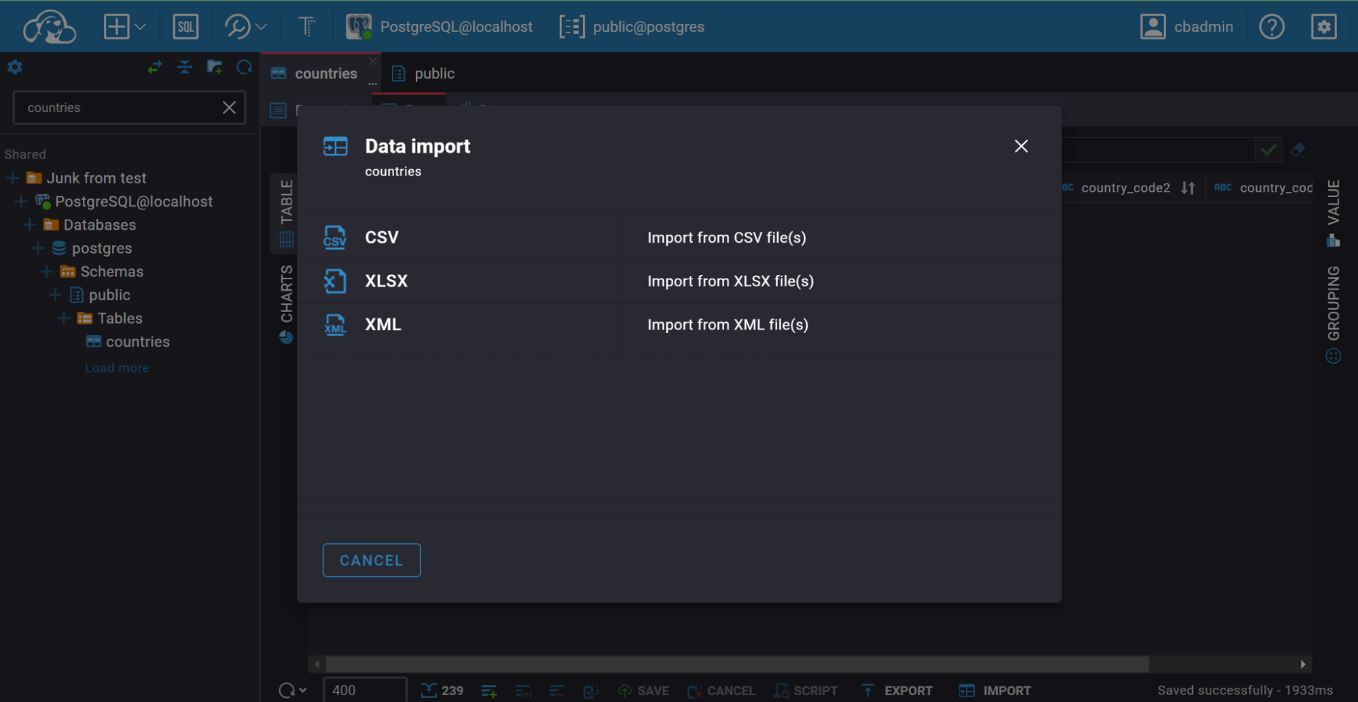Cancel the Data import dialog
The image size is (1358, 702).
point(372,560)
